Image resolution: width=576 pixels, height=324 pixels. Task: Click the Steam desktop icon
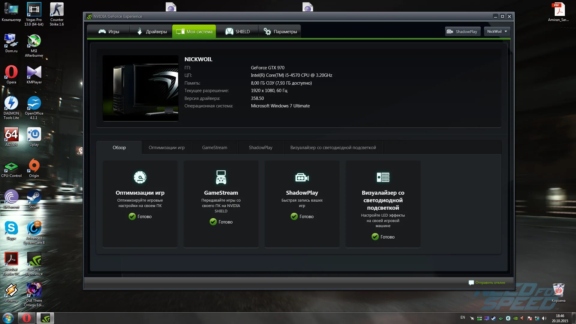[x=34, y=199]
